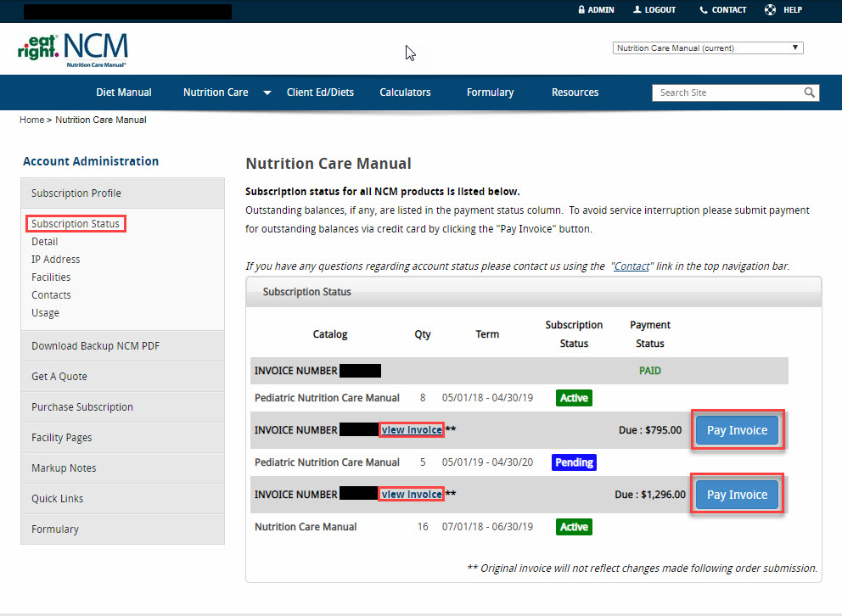Open Facilities in sidebar
This screenshot has height=616, width=842.
(51, 277)
